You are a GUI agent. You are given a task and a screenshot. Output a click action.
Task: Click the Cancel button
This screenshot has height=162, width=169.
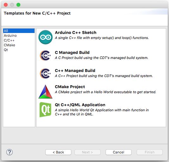[x=119, y=152]
